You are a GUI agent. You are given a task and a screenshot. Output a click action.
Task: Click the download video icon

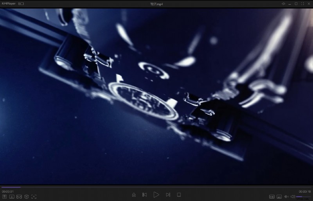coord(12,196)
